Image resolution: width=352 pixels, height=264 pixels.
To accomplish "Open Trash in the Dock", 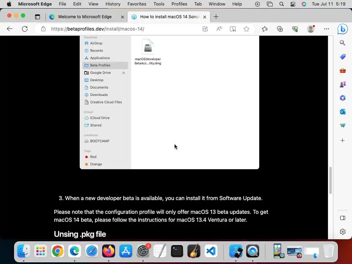I will (328, 251).
